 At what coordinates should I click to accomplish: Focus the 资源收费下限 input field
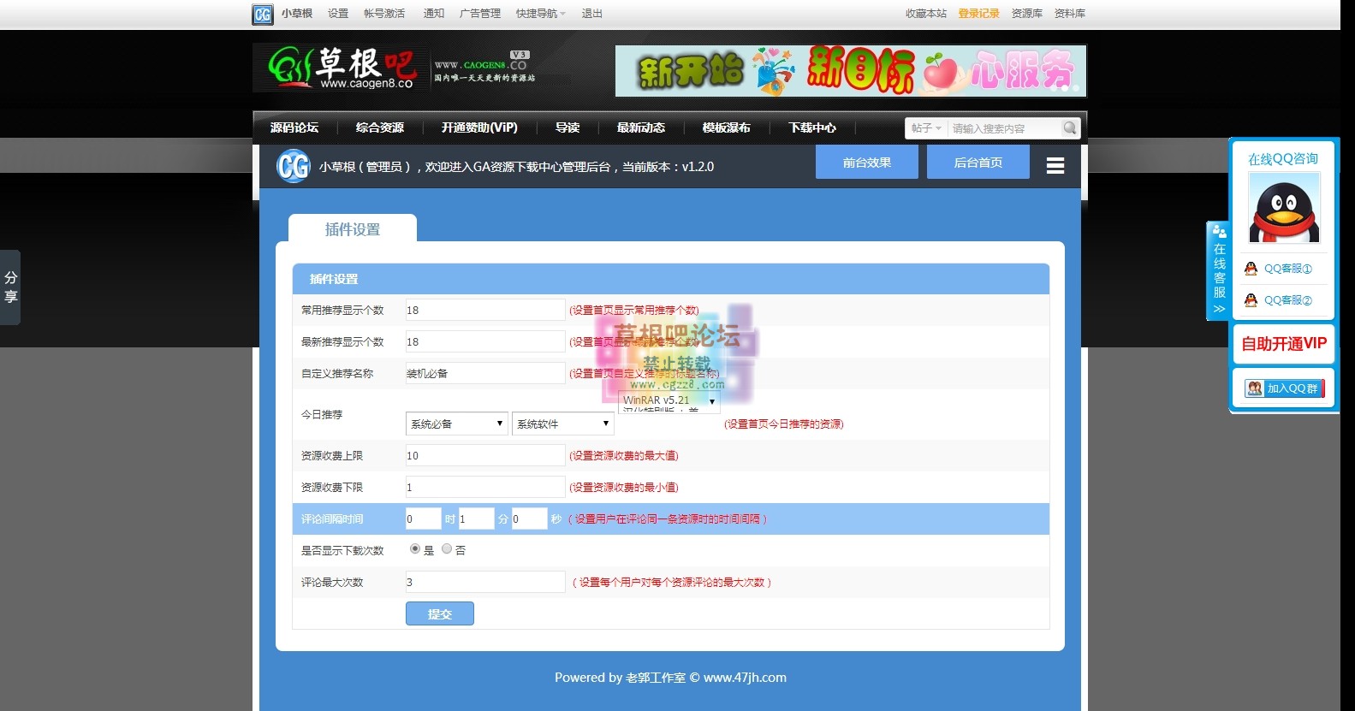[485, 487]
